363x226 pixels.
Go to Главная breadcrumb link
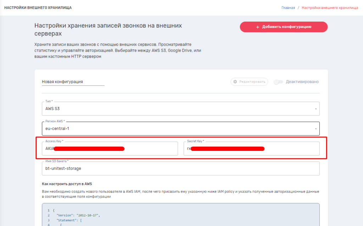[288, 8]
